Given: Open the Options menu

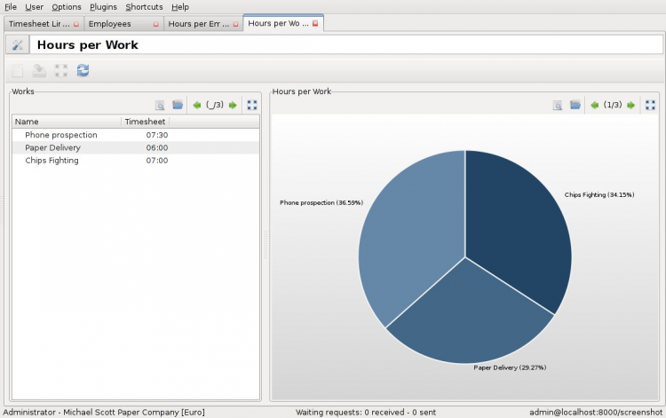Looking at the screenshot, I should (67, 7).
